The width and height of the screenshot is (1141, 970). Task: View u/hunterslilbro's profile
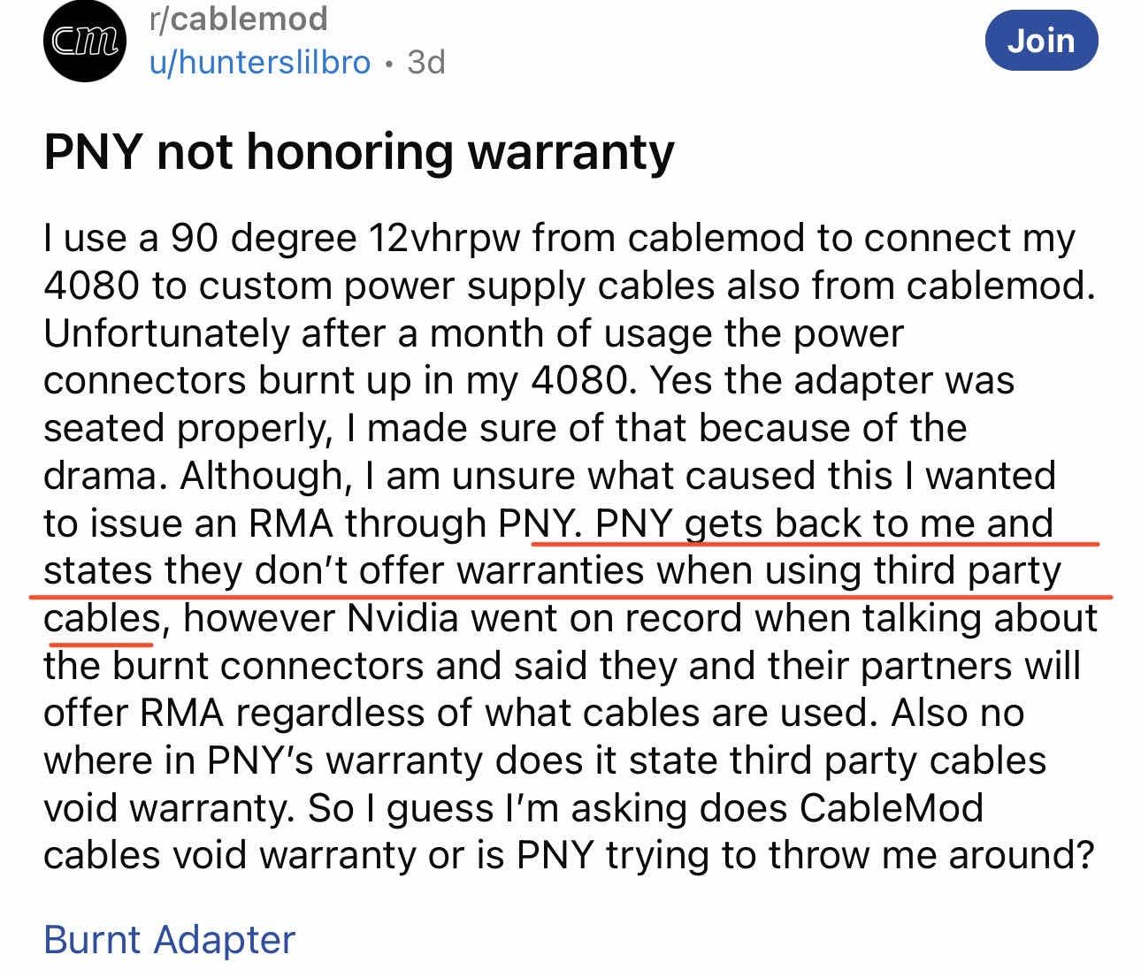click(x=260, y=63)
